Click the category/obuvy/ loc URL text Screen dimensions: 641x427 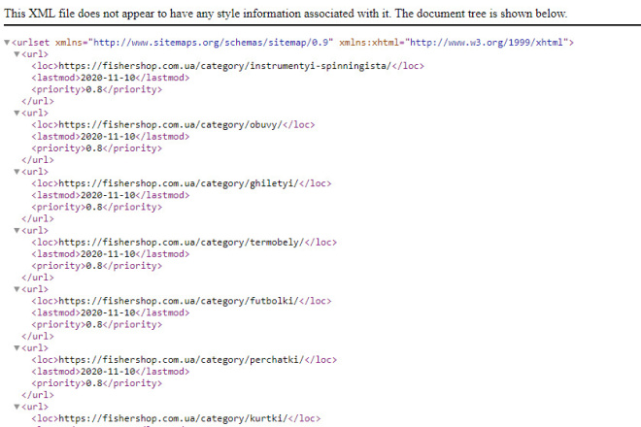click(x=171, y=124)
